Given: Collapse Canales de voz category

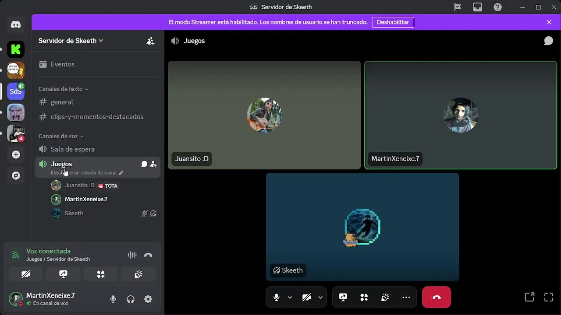Looking at the screenshot, I should (x=61, y=136).
